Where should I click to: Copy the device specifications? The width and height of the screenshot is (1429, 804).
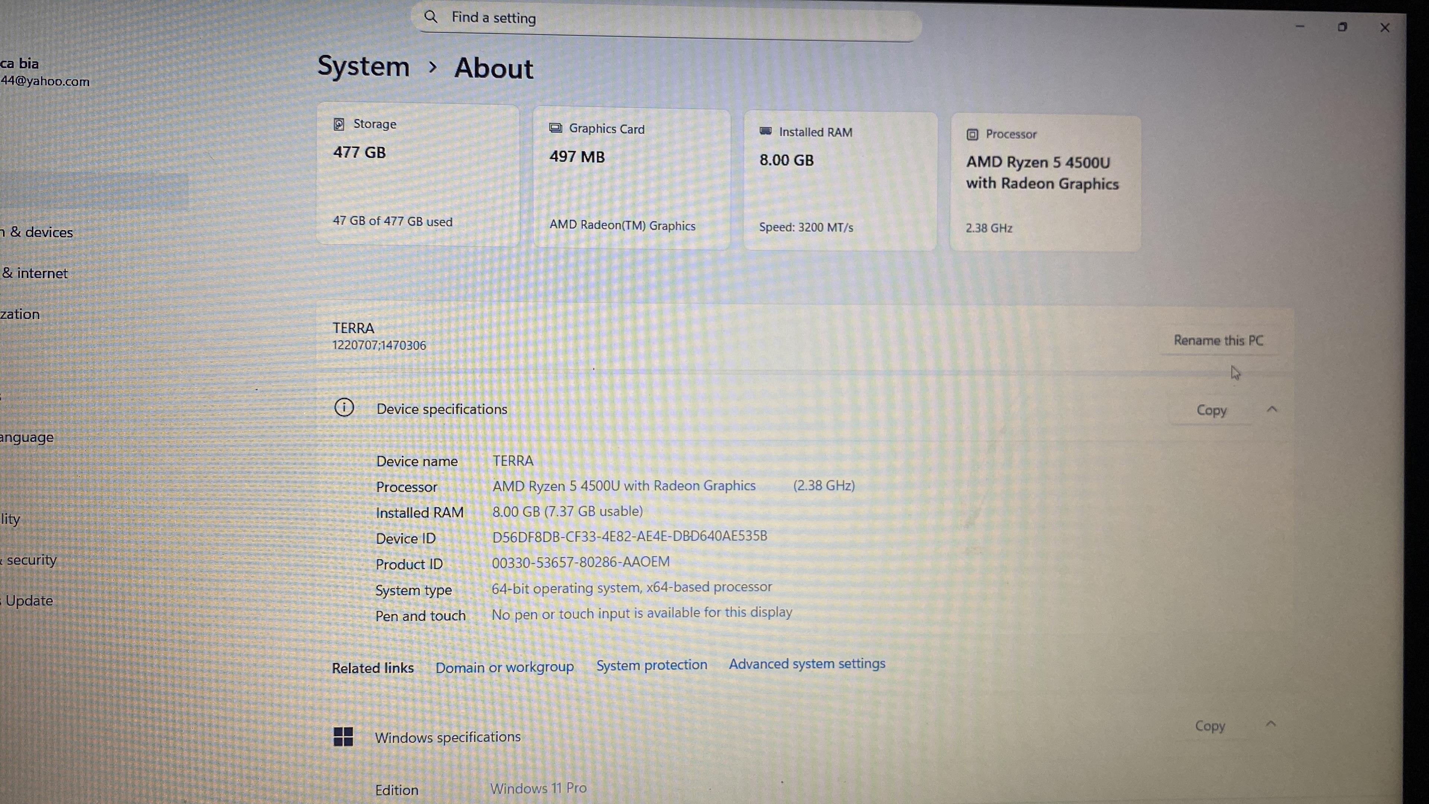click(x=1211, y=411)
